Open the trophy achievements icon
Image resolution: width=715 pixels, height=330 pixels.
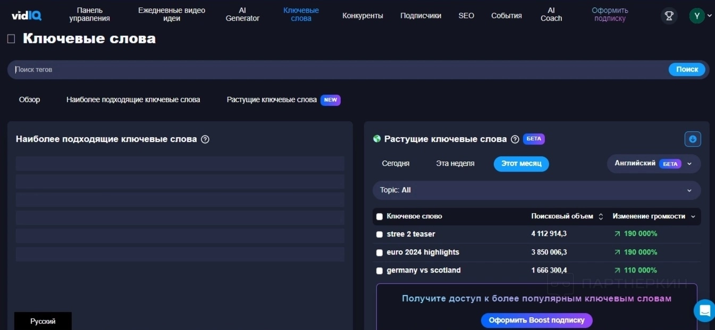pos(669,15)
